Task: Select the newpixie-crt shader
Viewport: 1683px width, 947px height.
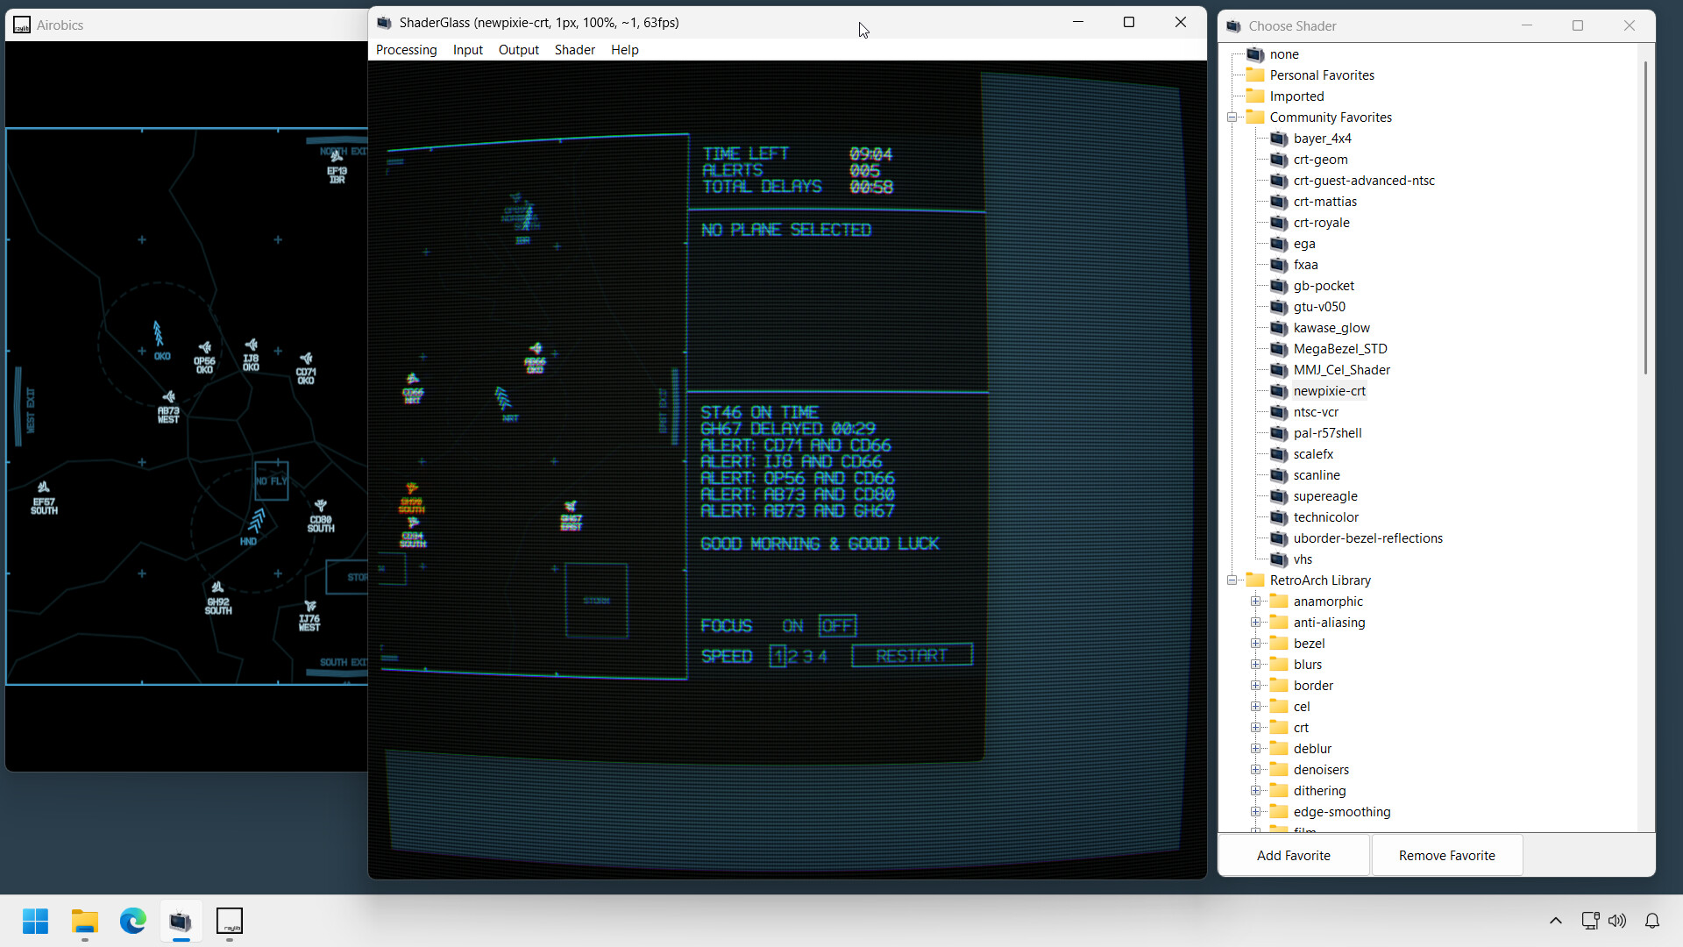Action: point(1330,390)
